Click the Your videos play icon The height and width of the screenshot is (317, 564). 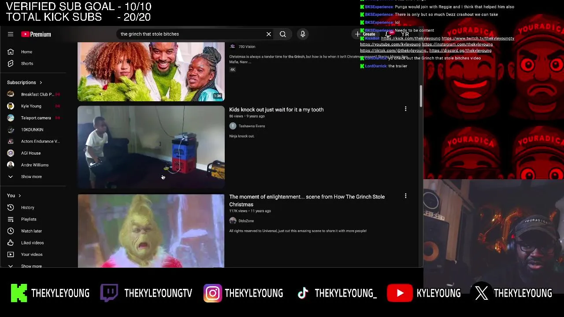pyautogui.click(x=11, y=254)
